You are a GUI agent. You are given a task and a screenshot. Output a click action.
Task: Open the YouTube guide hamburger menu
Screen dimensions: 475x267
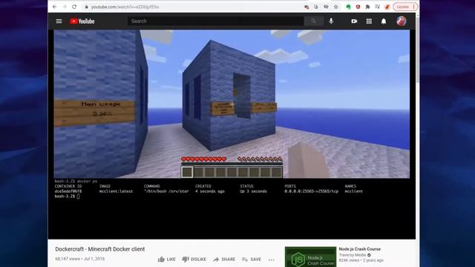click(59, 22)
